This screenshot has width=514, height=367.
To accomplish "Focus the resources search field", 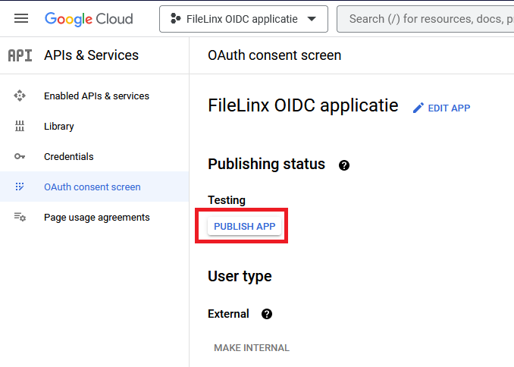I will click(x=425, y=19).
